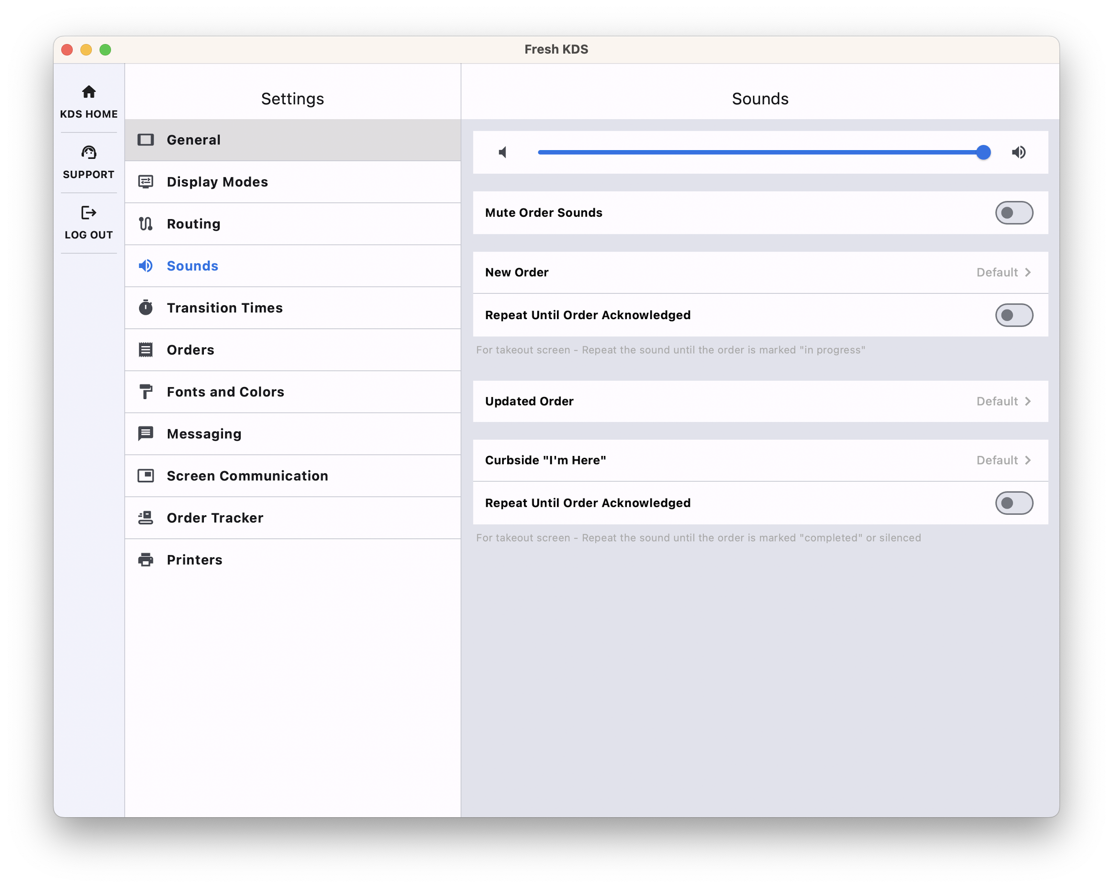Screen dimensions: 1113x888
Task: Click the Routing icon in settings list
Action: (145, 223)
